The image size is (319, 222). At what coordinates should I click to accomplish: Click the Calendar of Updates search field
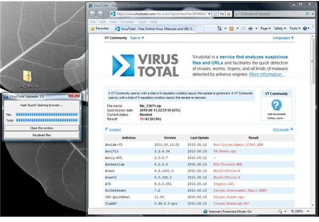tap(270, 14)
